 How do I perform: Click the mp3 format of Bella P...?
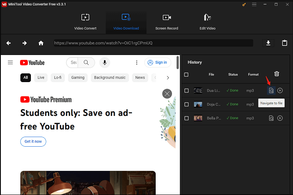pos(250,118)
